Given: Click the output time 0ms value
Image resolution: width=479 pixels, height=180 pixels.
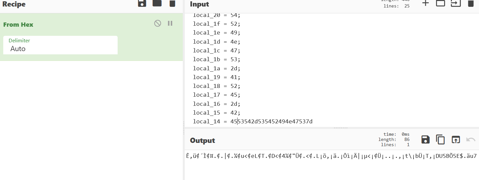Looking at the screenshot, I should 406,134.
